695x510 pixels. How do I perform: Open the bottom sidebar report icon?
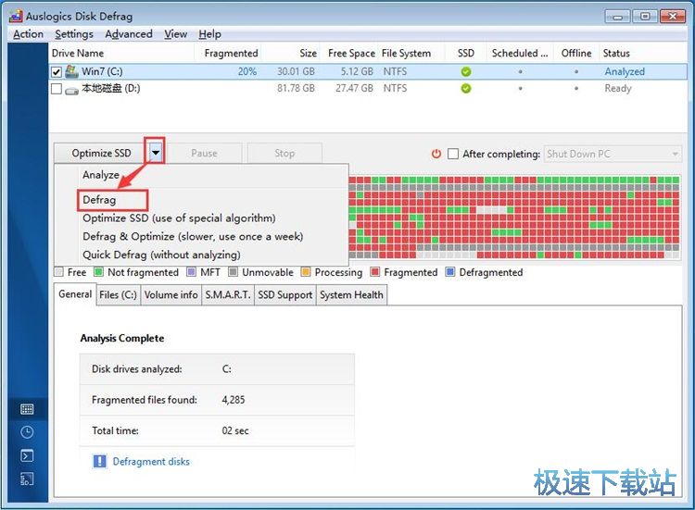point(27,479)
